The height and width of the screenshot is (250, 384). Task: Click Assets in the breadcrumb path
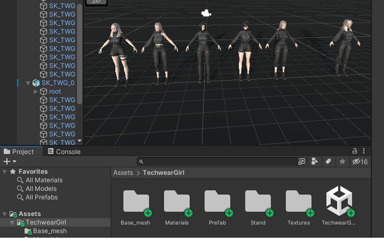tap(123, 173)
